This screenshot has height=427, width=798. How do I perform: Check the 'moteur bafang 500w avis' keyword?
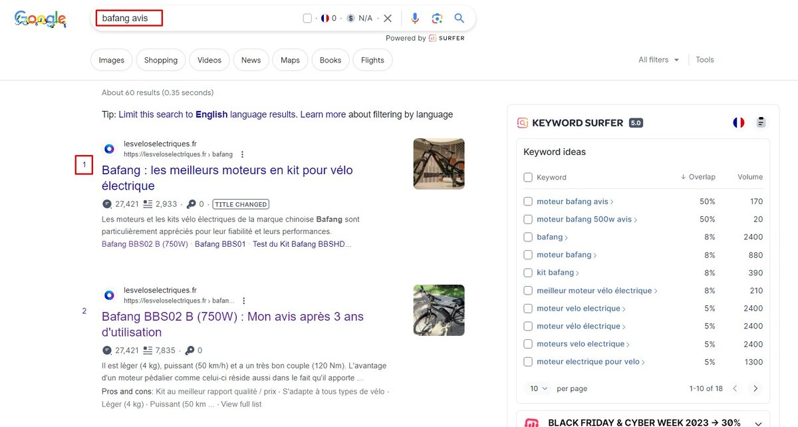coord(528,219)
